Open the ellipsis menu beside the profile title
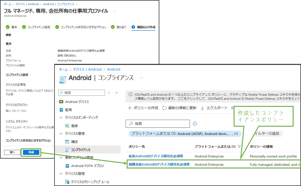 (x=115, y=11)
